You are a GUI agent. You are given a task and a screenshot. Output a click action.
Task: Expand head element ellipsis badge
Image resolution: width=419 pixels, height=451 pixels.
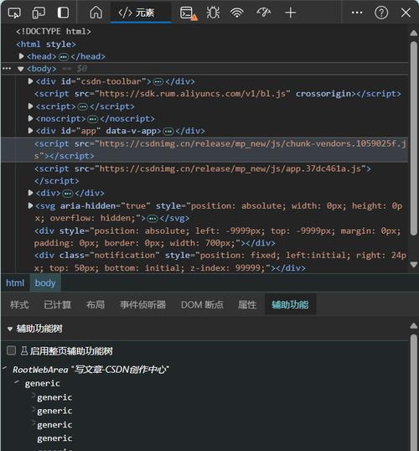pos(64,57)
